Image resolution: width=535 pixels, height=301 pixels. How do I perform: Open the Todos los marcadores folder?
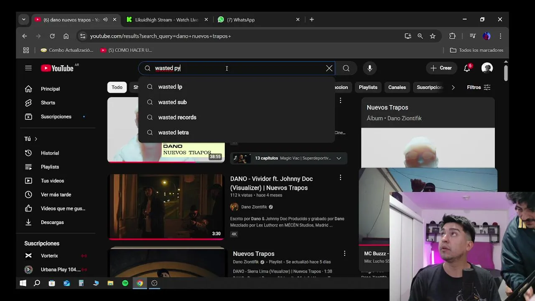point(476,50)
